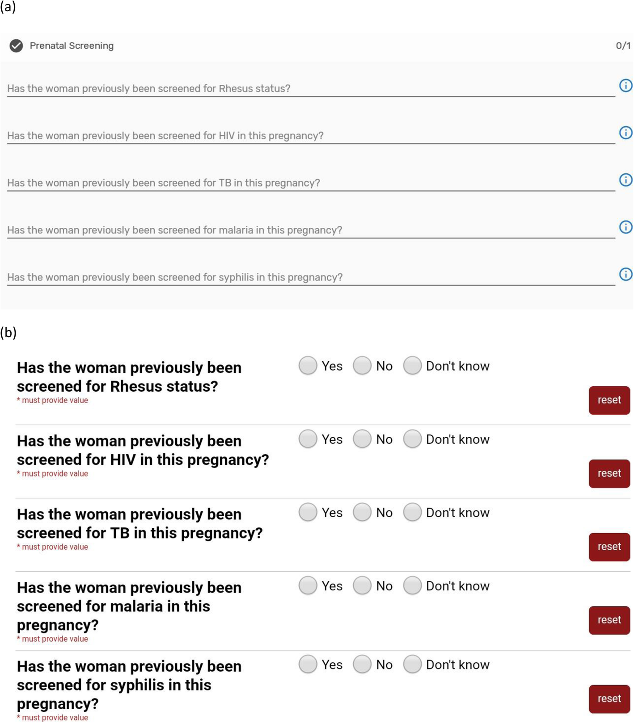Open info icon for HIV screening question
This screenshot has height=723, width=634.
tap(626, 133)
